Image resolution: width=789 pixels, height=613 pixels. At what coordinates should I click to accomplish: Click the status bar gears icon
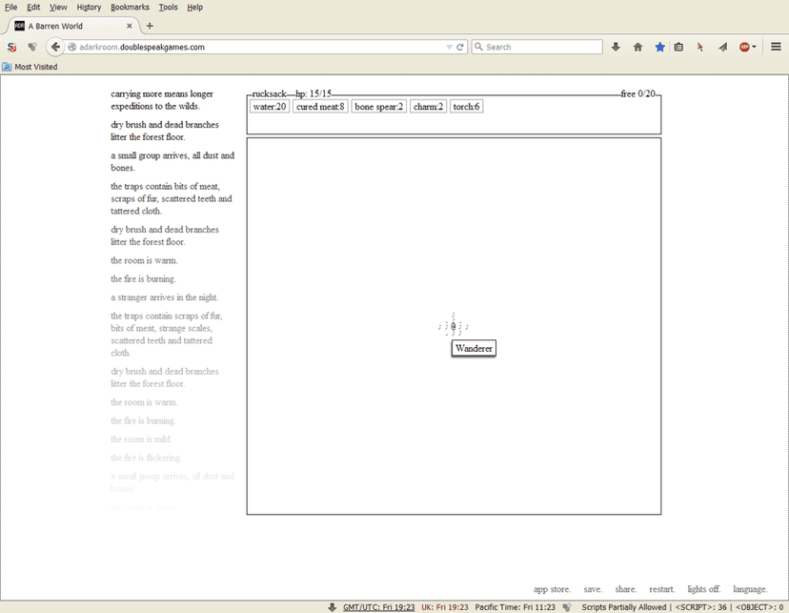[x=567, y=607]
